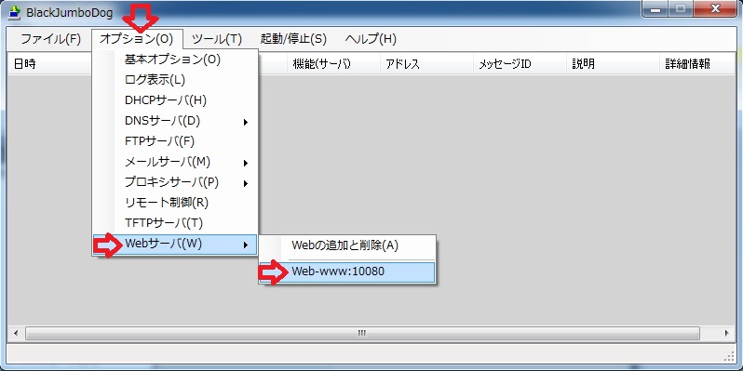Open the ツール(T) menu

[217, 39]
